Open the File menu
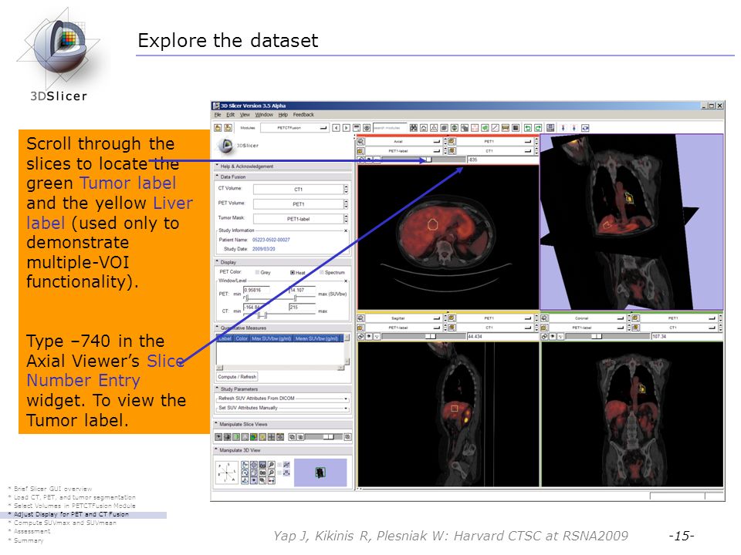The width and height of the screenshot is (741, 555). pyautogui.click(x=218, y=115)
